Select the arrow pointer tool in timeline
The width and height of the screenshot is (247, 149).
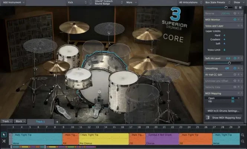4,134
